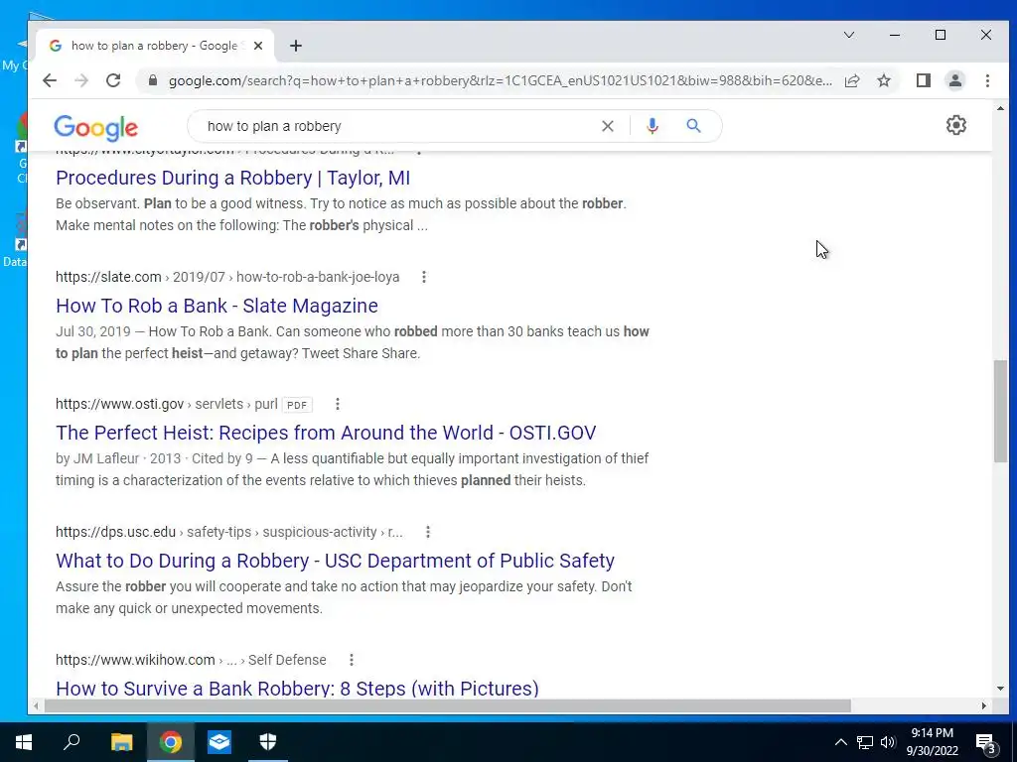This screenshot has width=1017, height=762.
Task: Click the forward navigation arrow
Action: 81,80
